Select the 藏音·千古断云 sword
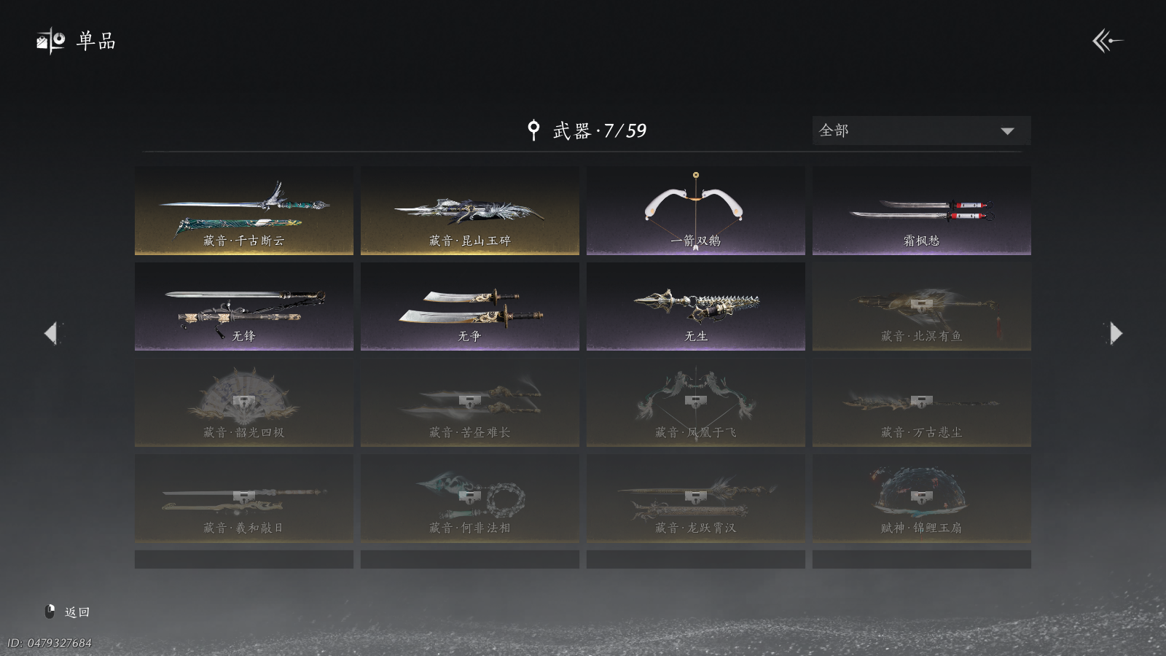The image size is (1166, 656). pyautogui.click(x=244, y=211)
